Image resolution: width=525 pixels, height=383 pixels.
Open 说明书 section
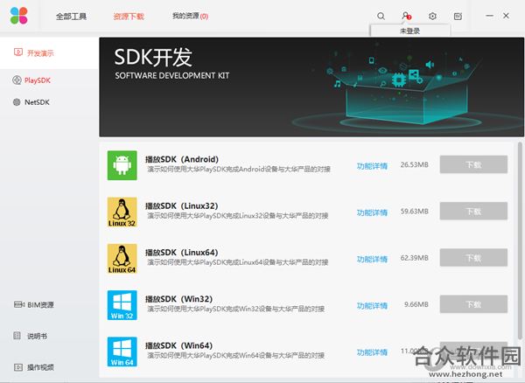tap(37, 336)
